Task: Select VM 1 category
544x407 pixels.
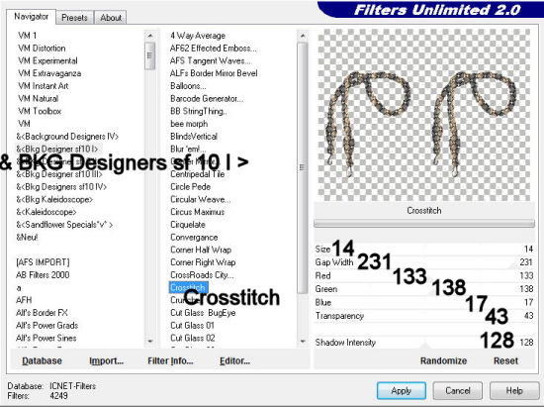Action: pyautogui.click(x=27, y=36)
